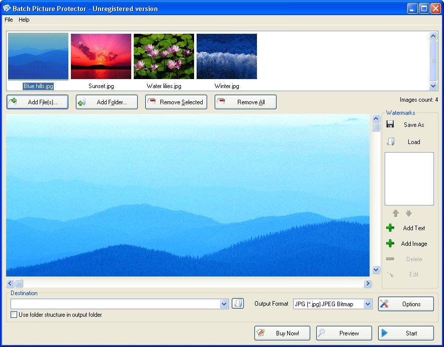The width and height of the screenshot is (444, 347).
Task: Add a text watermark
Action: point(408,228)
